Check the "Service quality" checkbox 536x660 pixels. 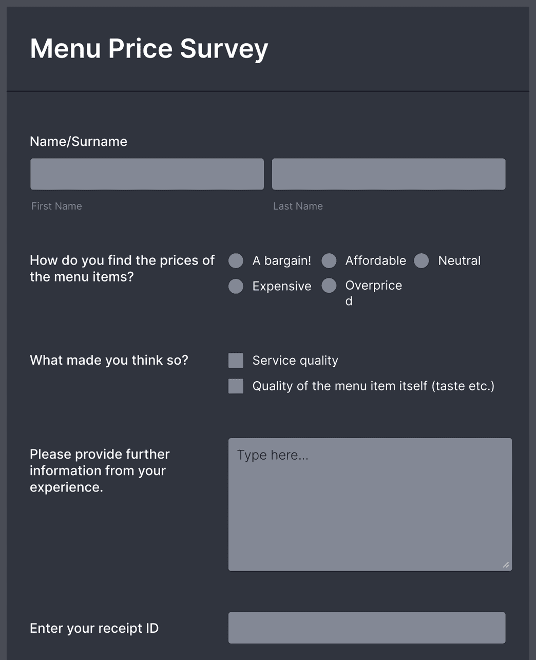pos(235,360)
